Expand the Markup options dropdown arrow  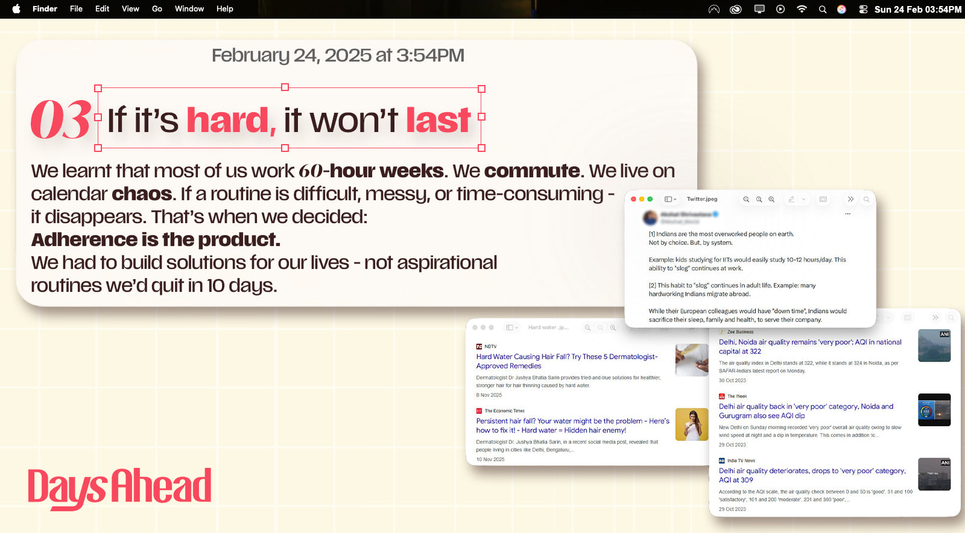point(803,200)
